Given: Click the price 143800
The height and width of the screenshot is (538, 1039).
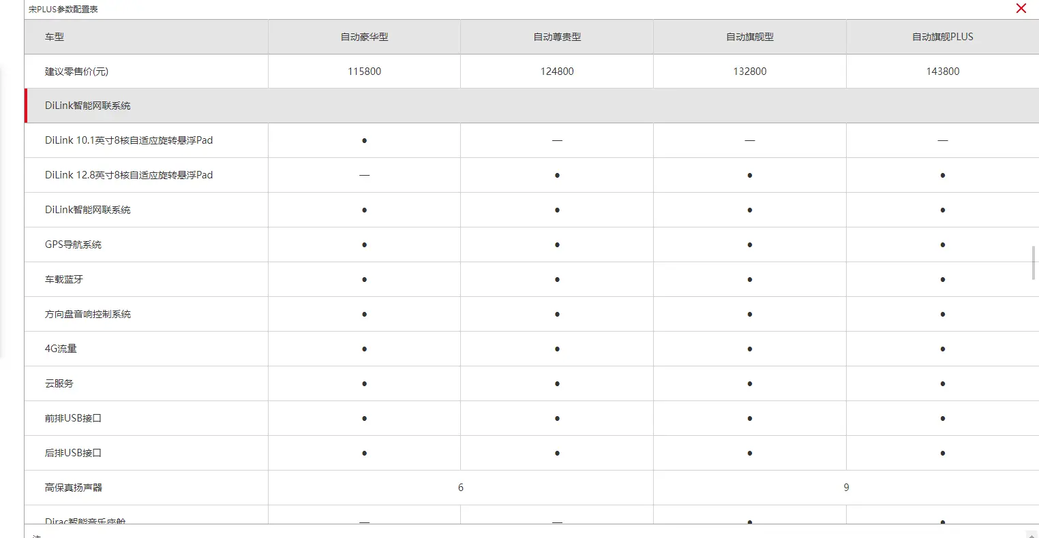Looking at the screenshot, I should [943, 72].
